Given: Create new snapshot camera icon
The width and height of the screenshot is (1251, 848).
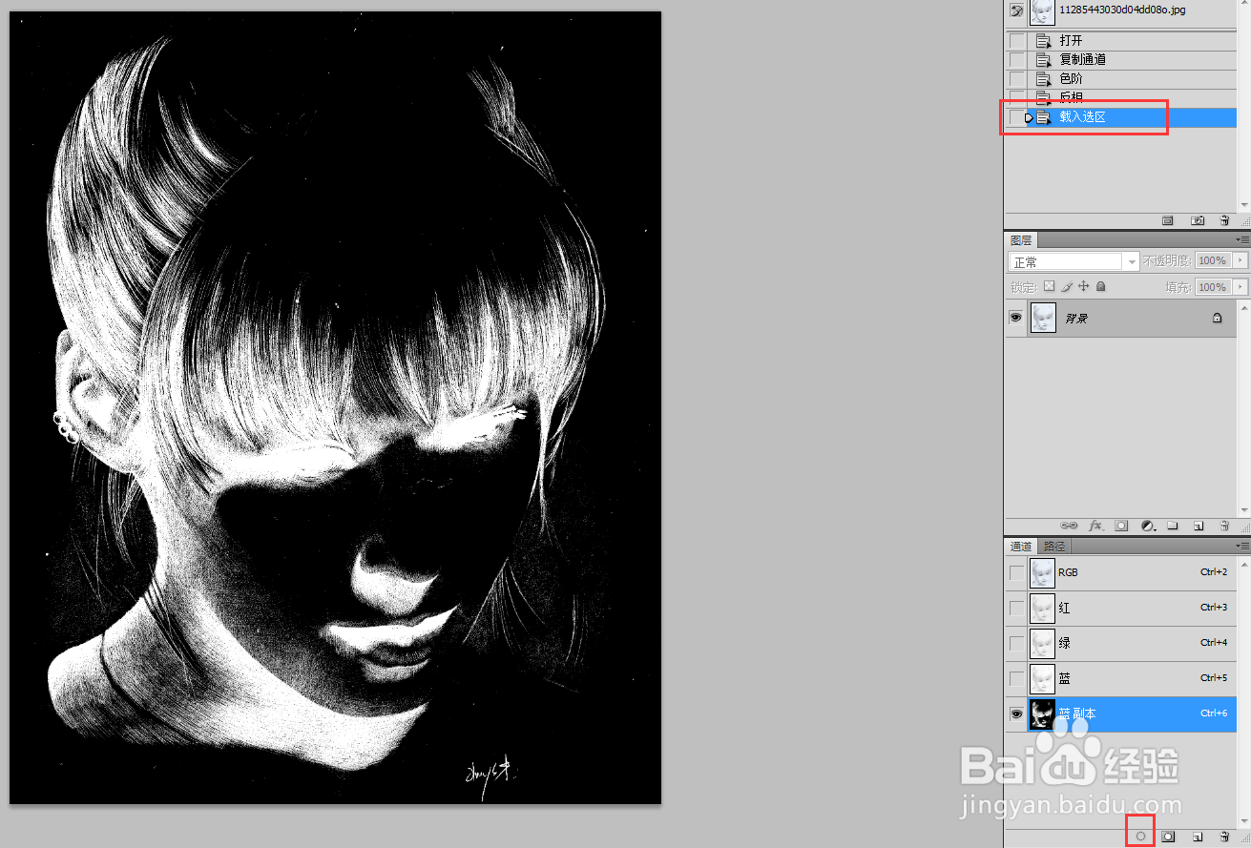Looking at the screenshot, I should [1198, 220].
